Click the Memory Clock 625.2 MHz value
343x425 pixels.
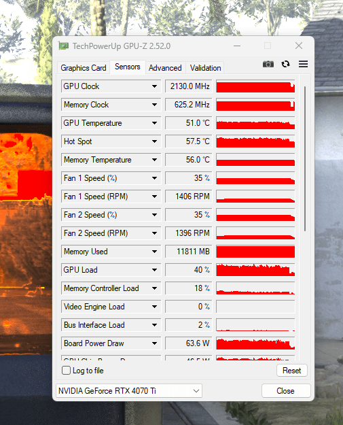coord(189,105)
